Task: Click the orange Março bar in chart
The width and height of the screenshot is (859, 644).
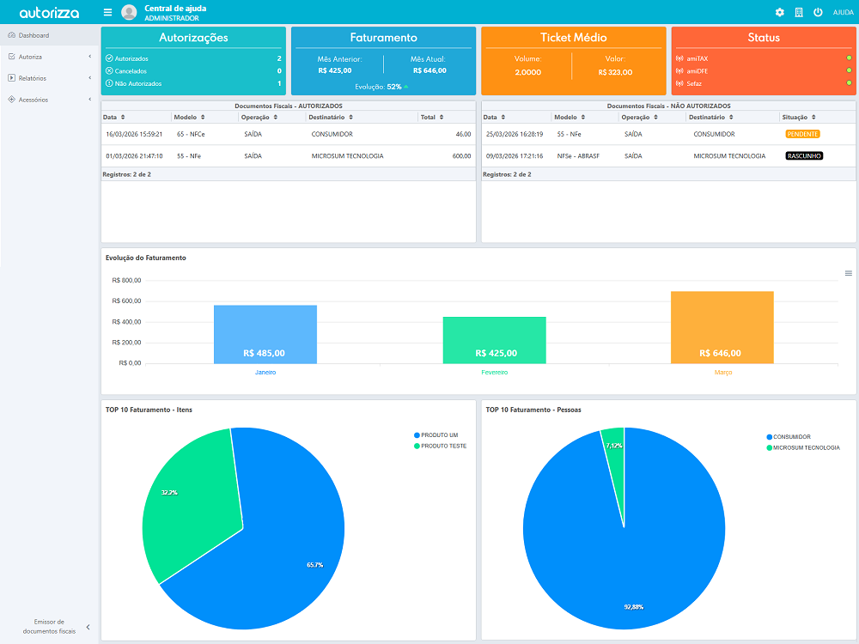Action: 722,327
